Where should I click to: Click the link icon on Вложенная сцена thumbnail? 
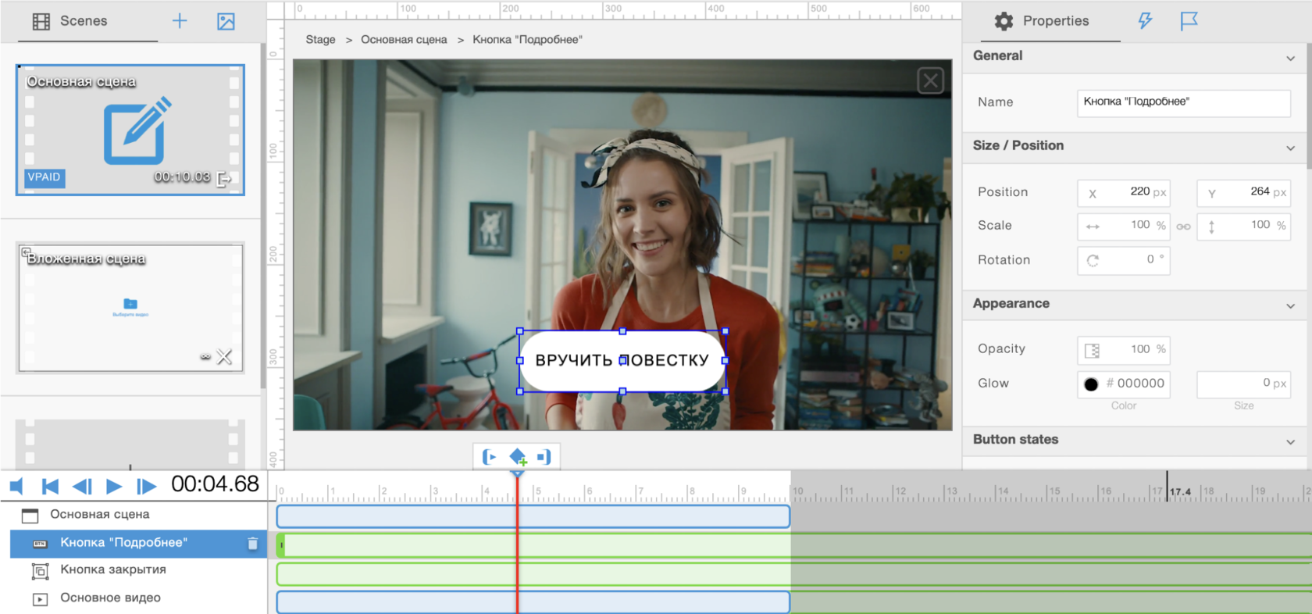[x=205, y=357]
